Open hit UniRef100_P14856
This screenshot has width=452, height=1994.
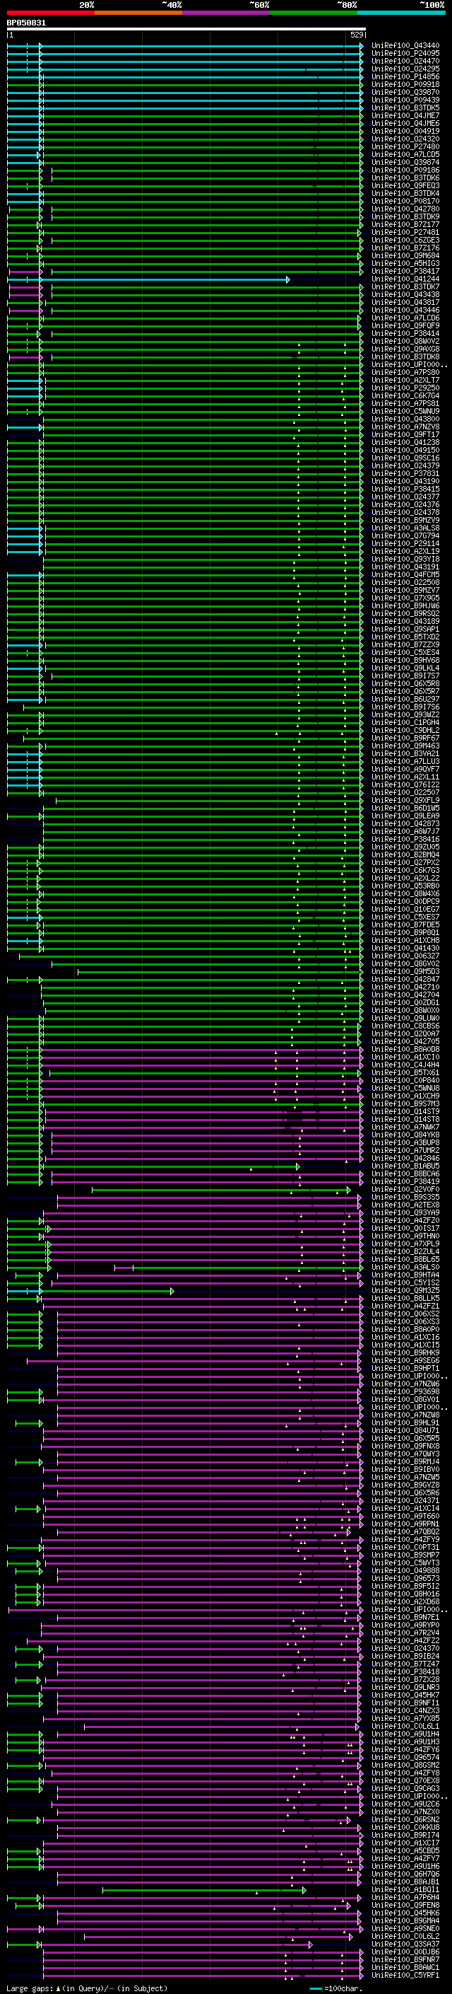[405, 76]
